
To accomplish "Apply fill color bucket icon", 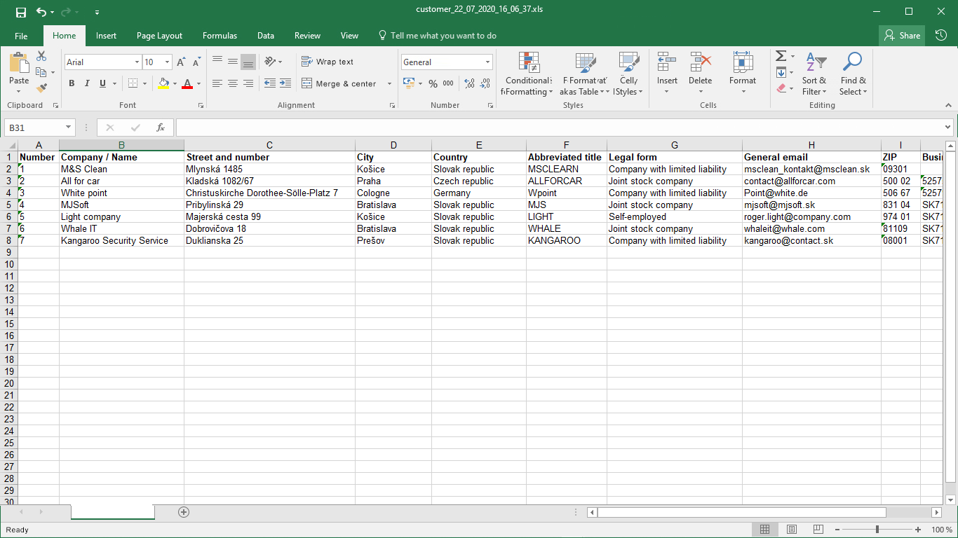I will [x=163, y=83].
